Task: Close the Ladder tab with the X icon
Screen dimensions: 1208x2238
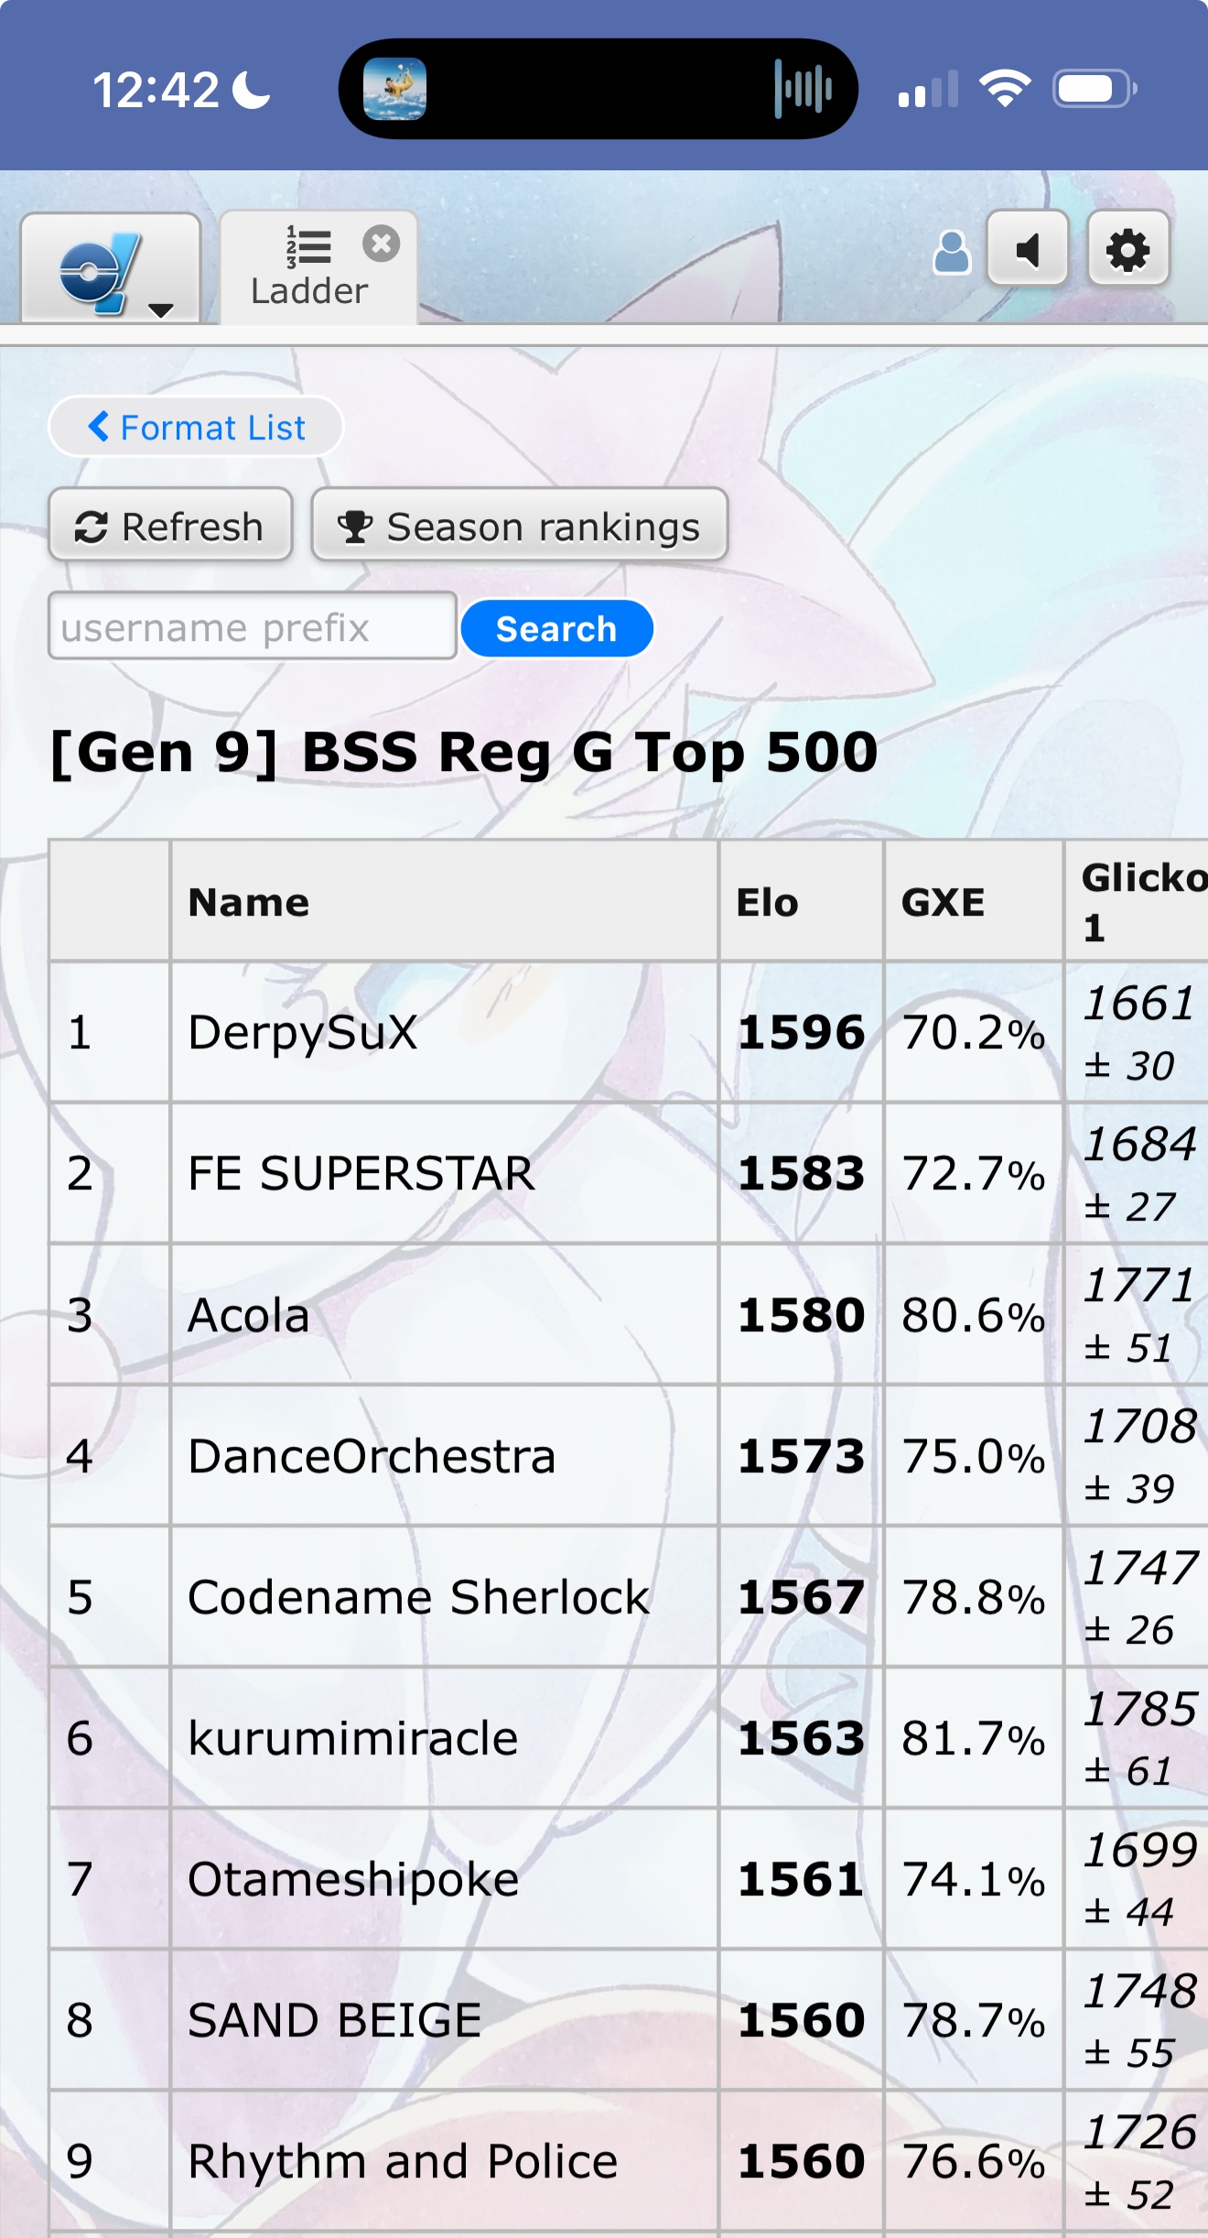Action: point(381,244)
